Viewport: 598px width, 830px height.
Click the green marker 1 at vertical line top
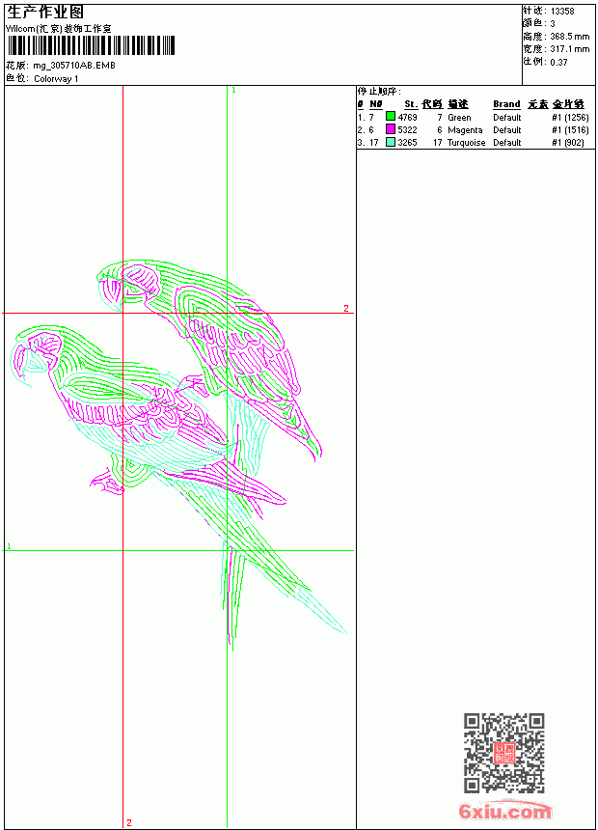pyautogui.click(x=233, y=91)
